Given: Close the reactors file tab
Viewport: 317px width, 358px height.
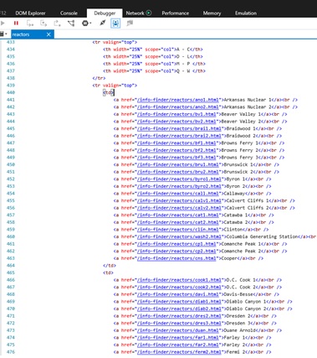Looking at the screenshot, I should click(x=49, y=34).
